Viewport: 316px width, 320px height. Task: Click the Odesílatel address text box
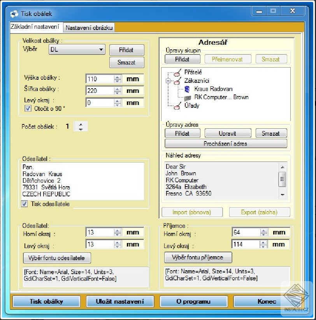click(83, 181)
